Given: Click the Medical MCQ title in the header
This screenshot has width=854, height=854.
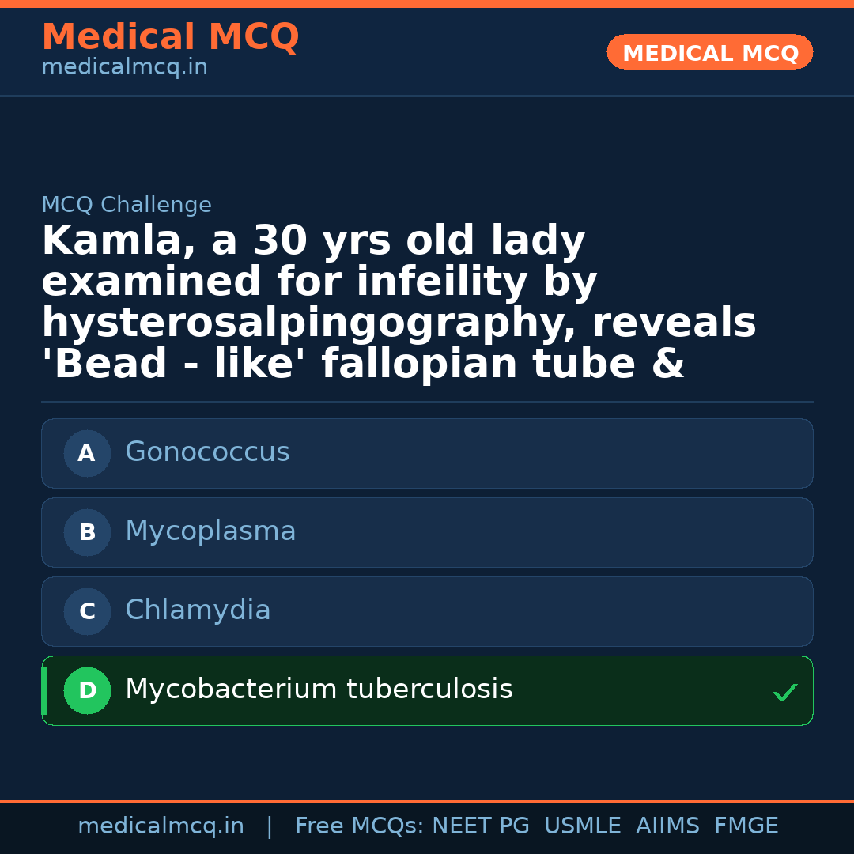Looking at the screenshot, I should [170, 37].
